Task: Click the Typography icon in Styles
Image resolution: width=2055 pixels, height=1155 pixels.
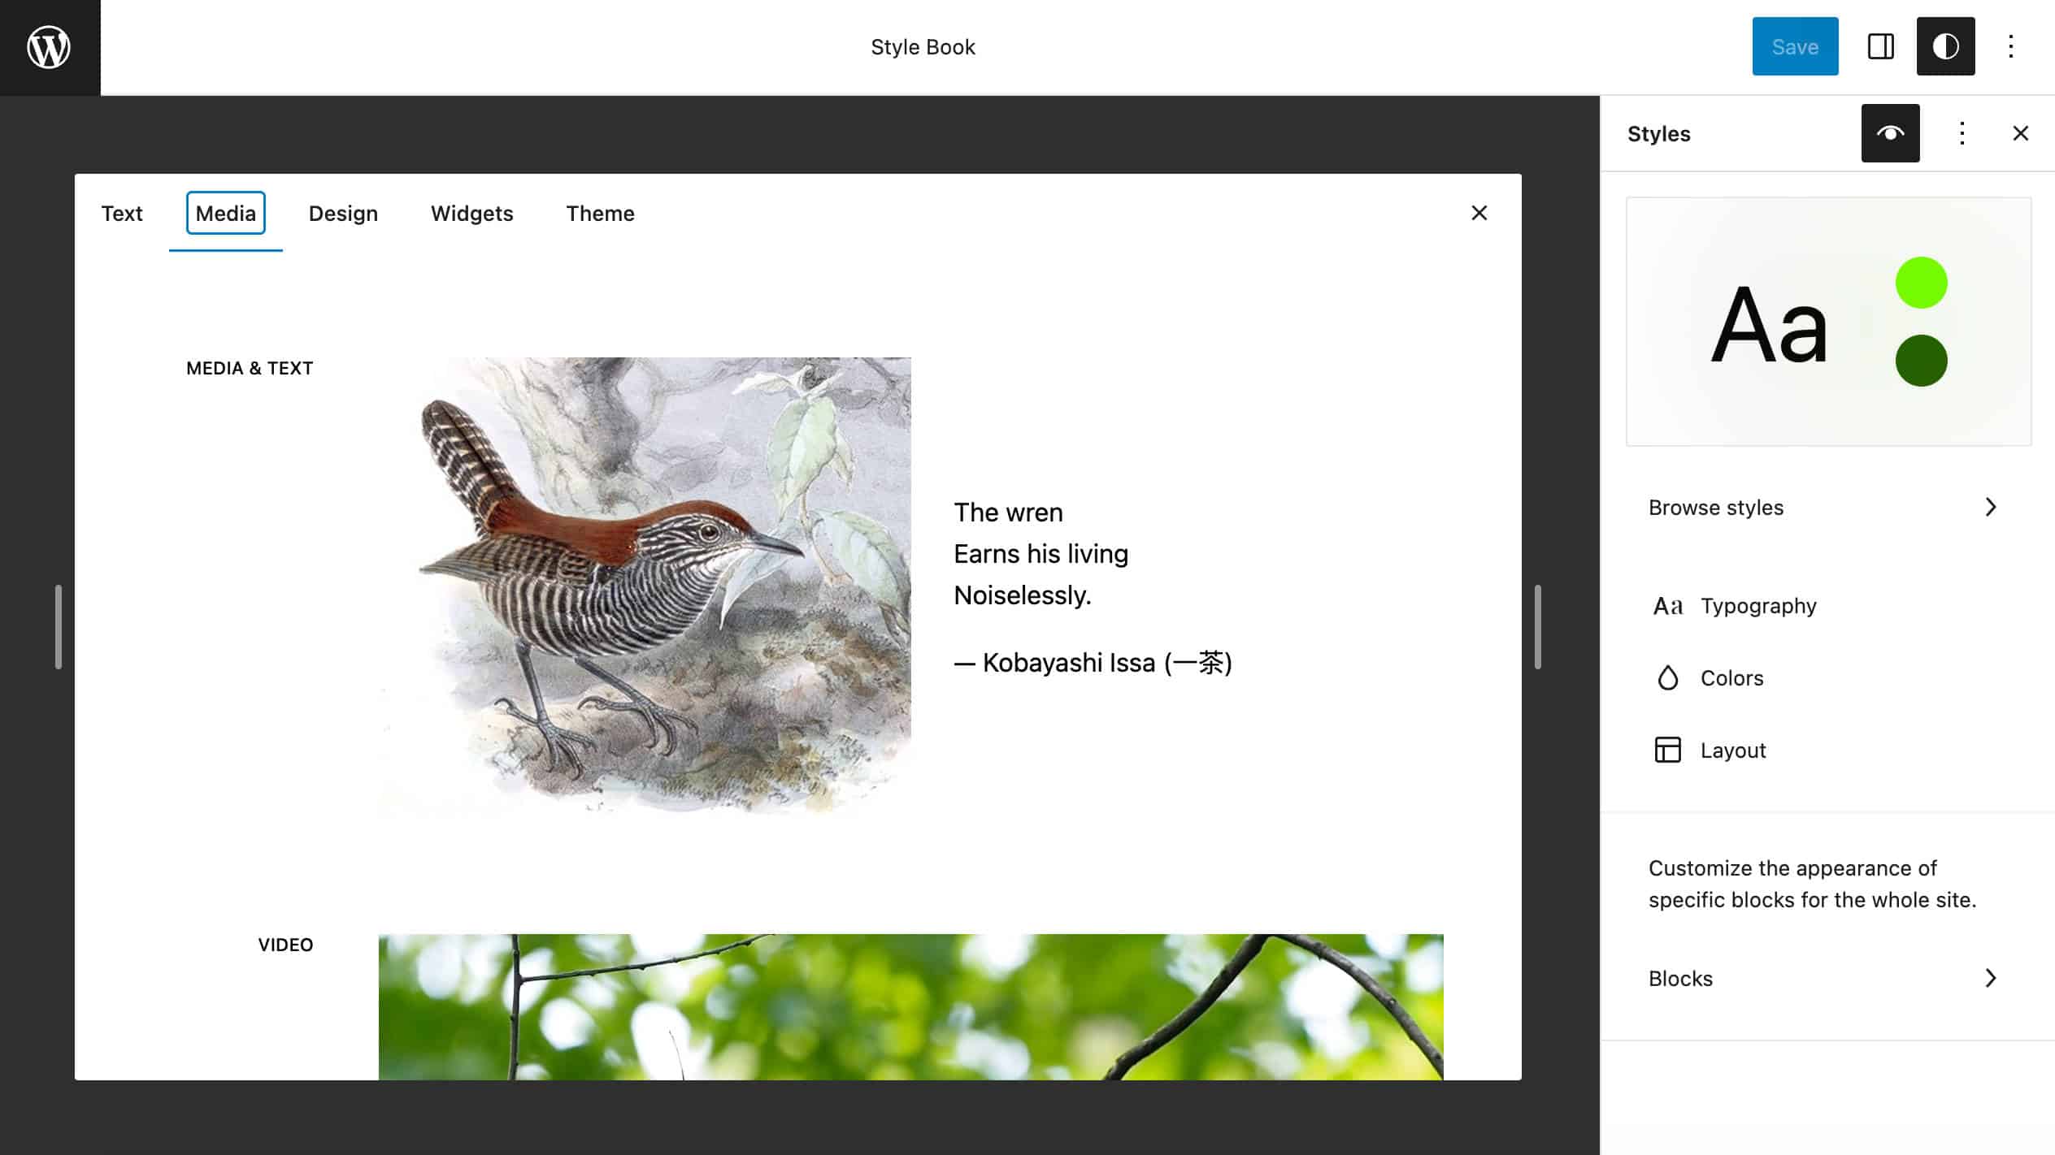Action: click(x=1667, y=605)
